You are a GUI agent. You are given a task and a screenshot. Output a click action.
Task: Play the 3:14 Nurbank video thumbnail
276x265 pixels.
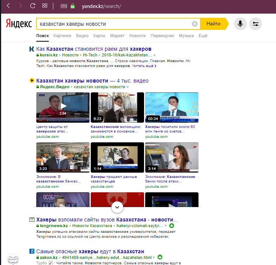click(172, 157)
